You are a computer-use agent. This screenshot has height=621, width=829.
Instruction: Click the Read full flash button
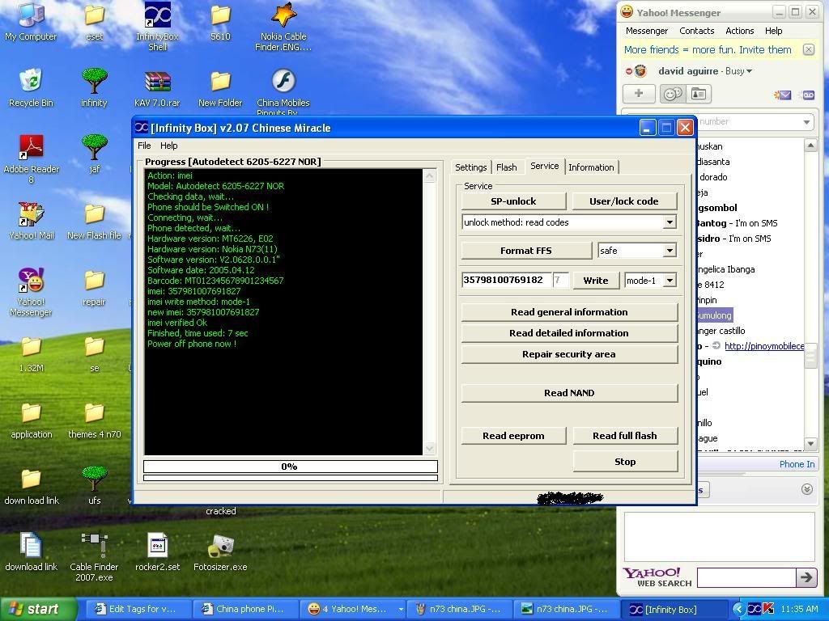(x=625, y=436)
